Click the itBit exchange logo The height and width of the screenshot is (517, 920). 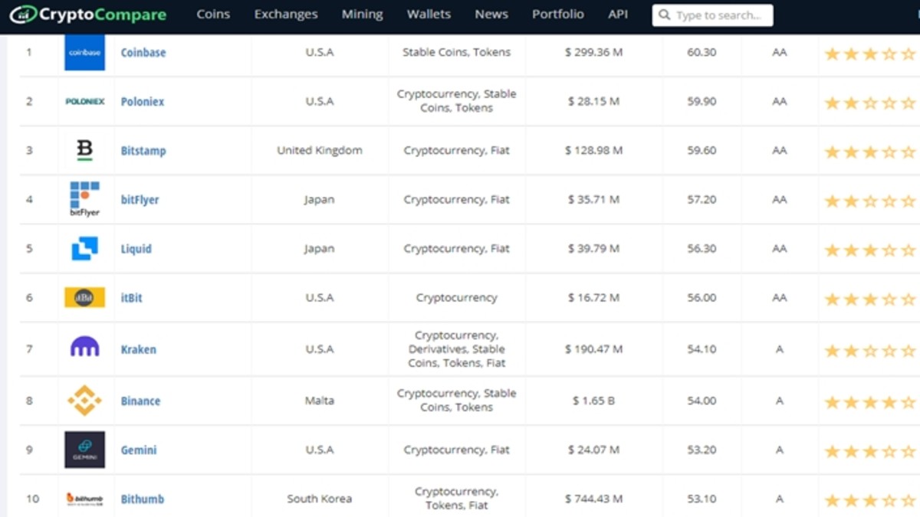click(x=84, y=298)
